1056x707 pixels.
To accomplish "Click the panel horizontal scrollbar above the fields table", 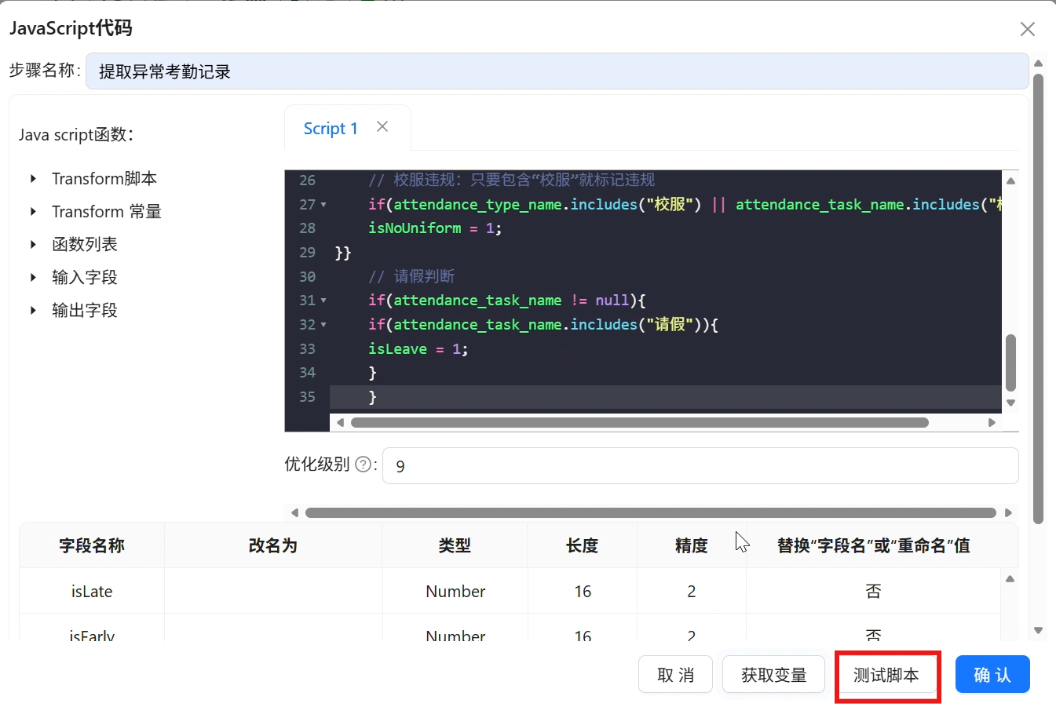I will pyautogui.click(x=651, y=512).
